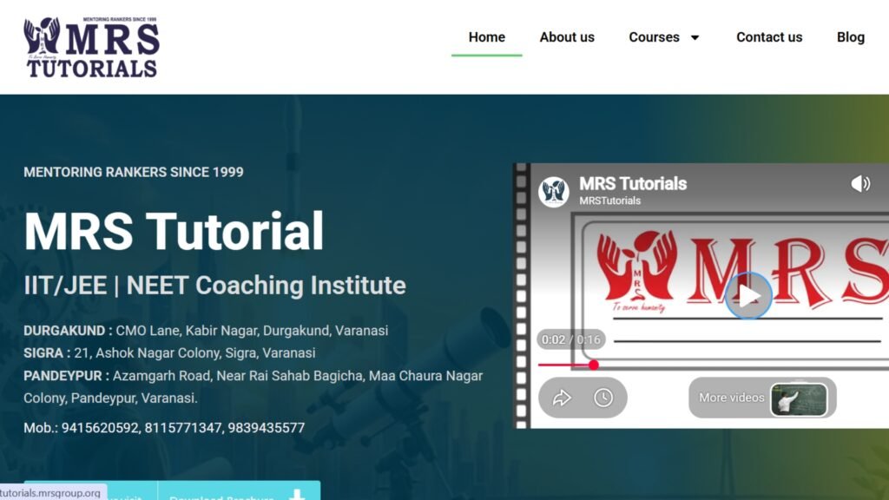Click the MRS Tutorial main heading
889x500 pixels.
[174, 231]
